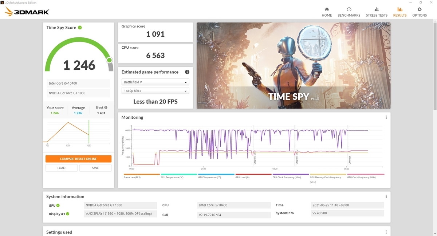Toggle the Frame rate (FPS) legend
This screenshot has width=437, height=236.
coord(142,176)
